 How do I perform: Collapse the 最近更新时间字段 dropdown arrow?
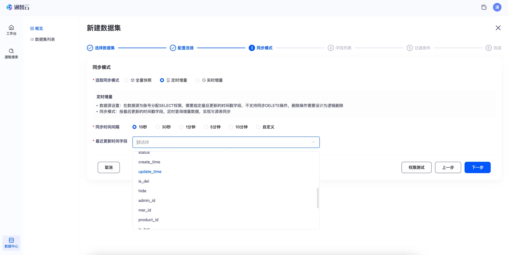pos(313,142)
